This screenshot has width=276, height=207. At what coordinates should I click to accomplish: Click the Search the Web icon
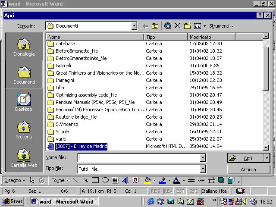pyautogui.click(x=168, y=26)
